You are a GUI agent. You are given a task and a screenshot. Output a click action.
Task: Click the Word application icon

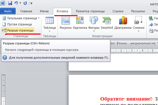[x=3, y=3]
